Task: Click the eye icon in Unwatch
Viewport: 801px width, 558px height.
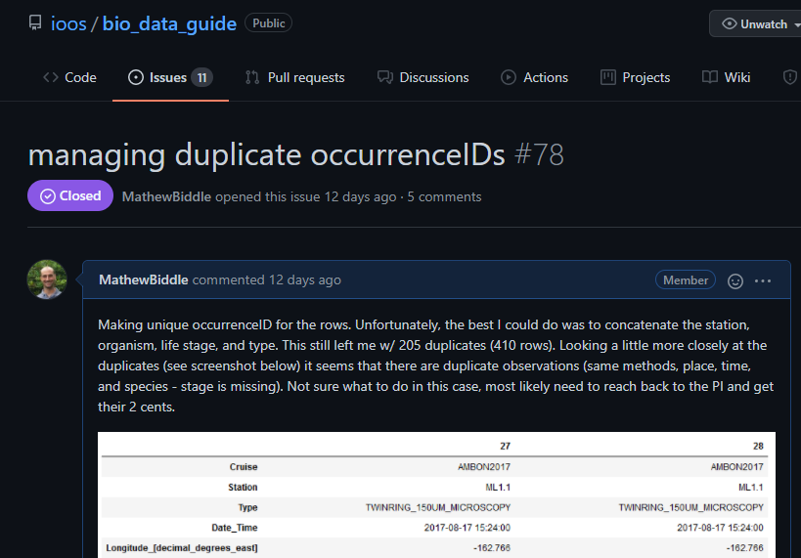Action: tap(729, 24)
